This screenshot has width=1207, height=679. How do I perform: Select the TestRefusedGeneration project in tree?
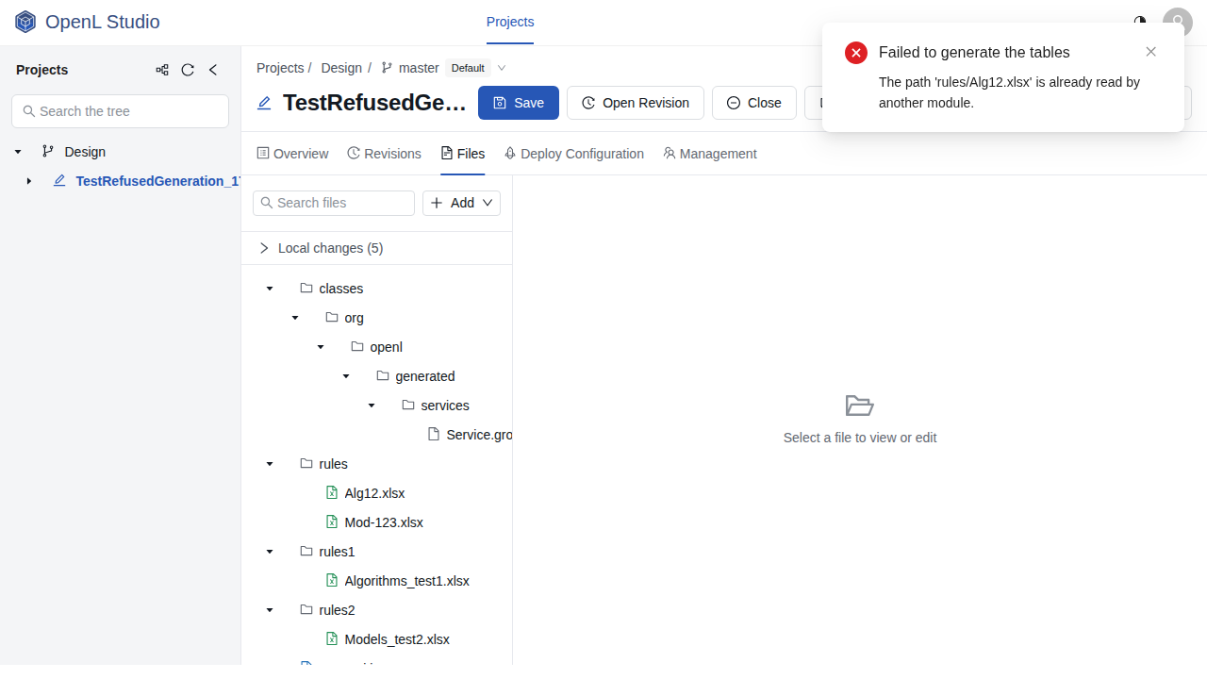click(x=157, y=181)
